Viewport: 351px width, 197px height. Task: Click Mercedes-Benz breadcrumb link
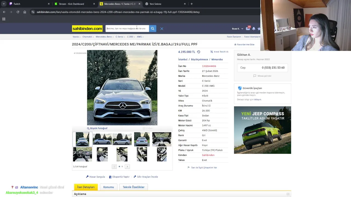[104, 37]
